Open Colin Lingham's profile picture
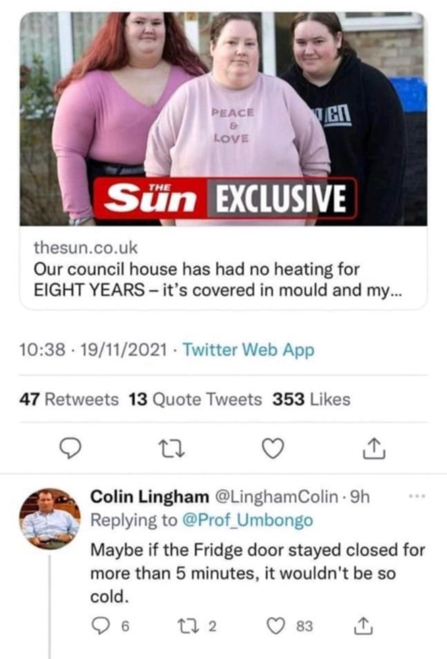Viewport: 447px width, 659px height. click(x=49, y=519)
